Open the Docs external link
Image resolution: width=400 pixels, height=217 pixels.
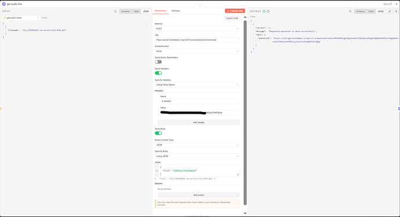click(387, 4)
